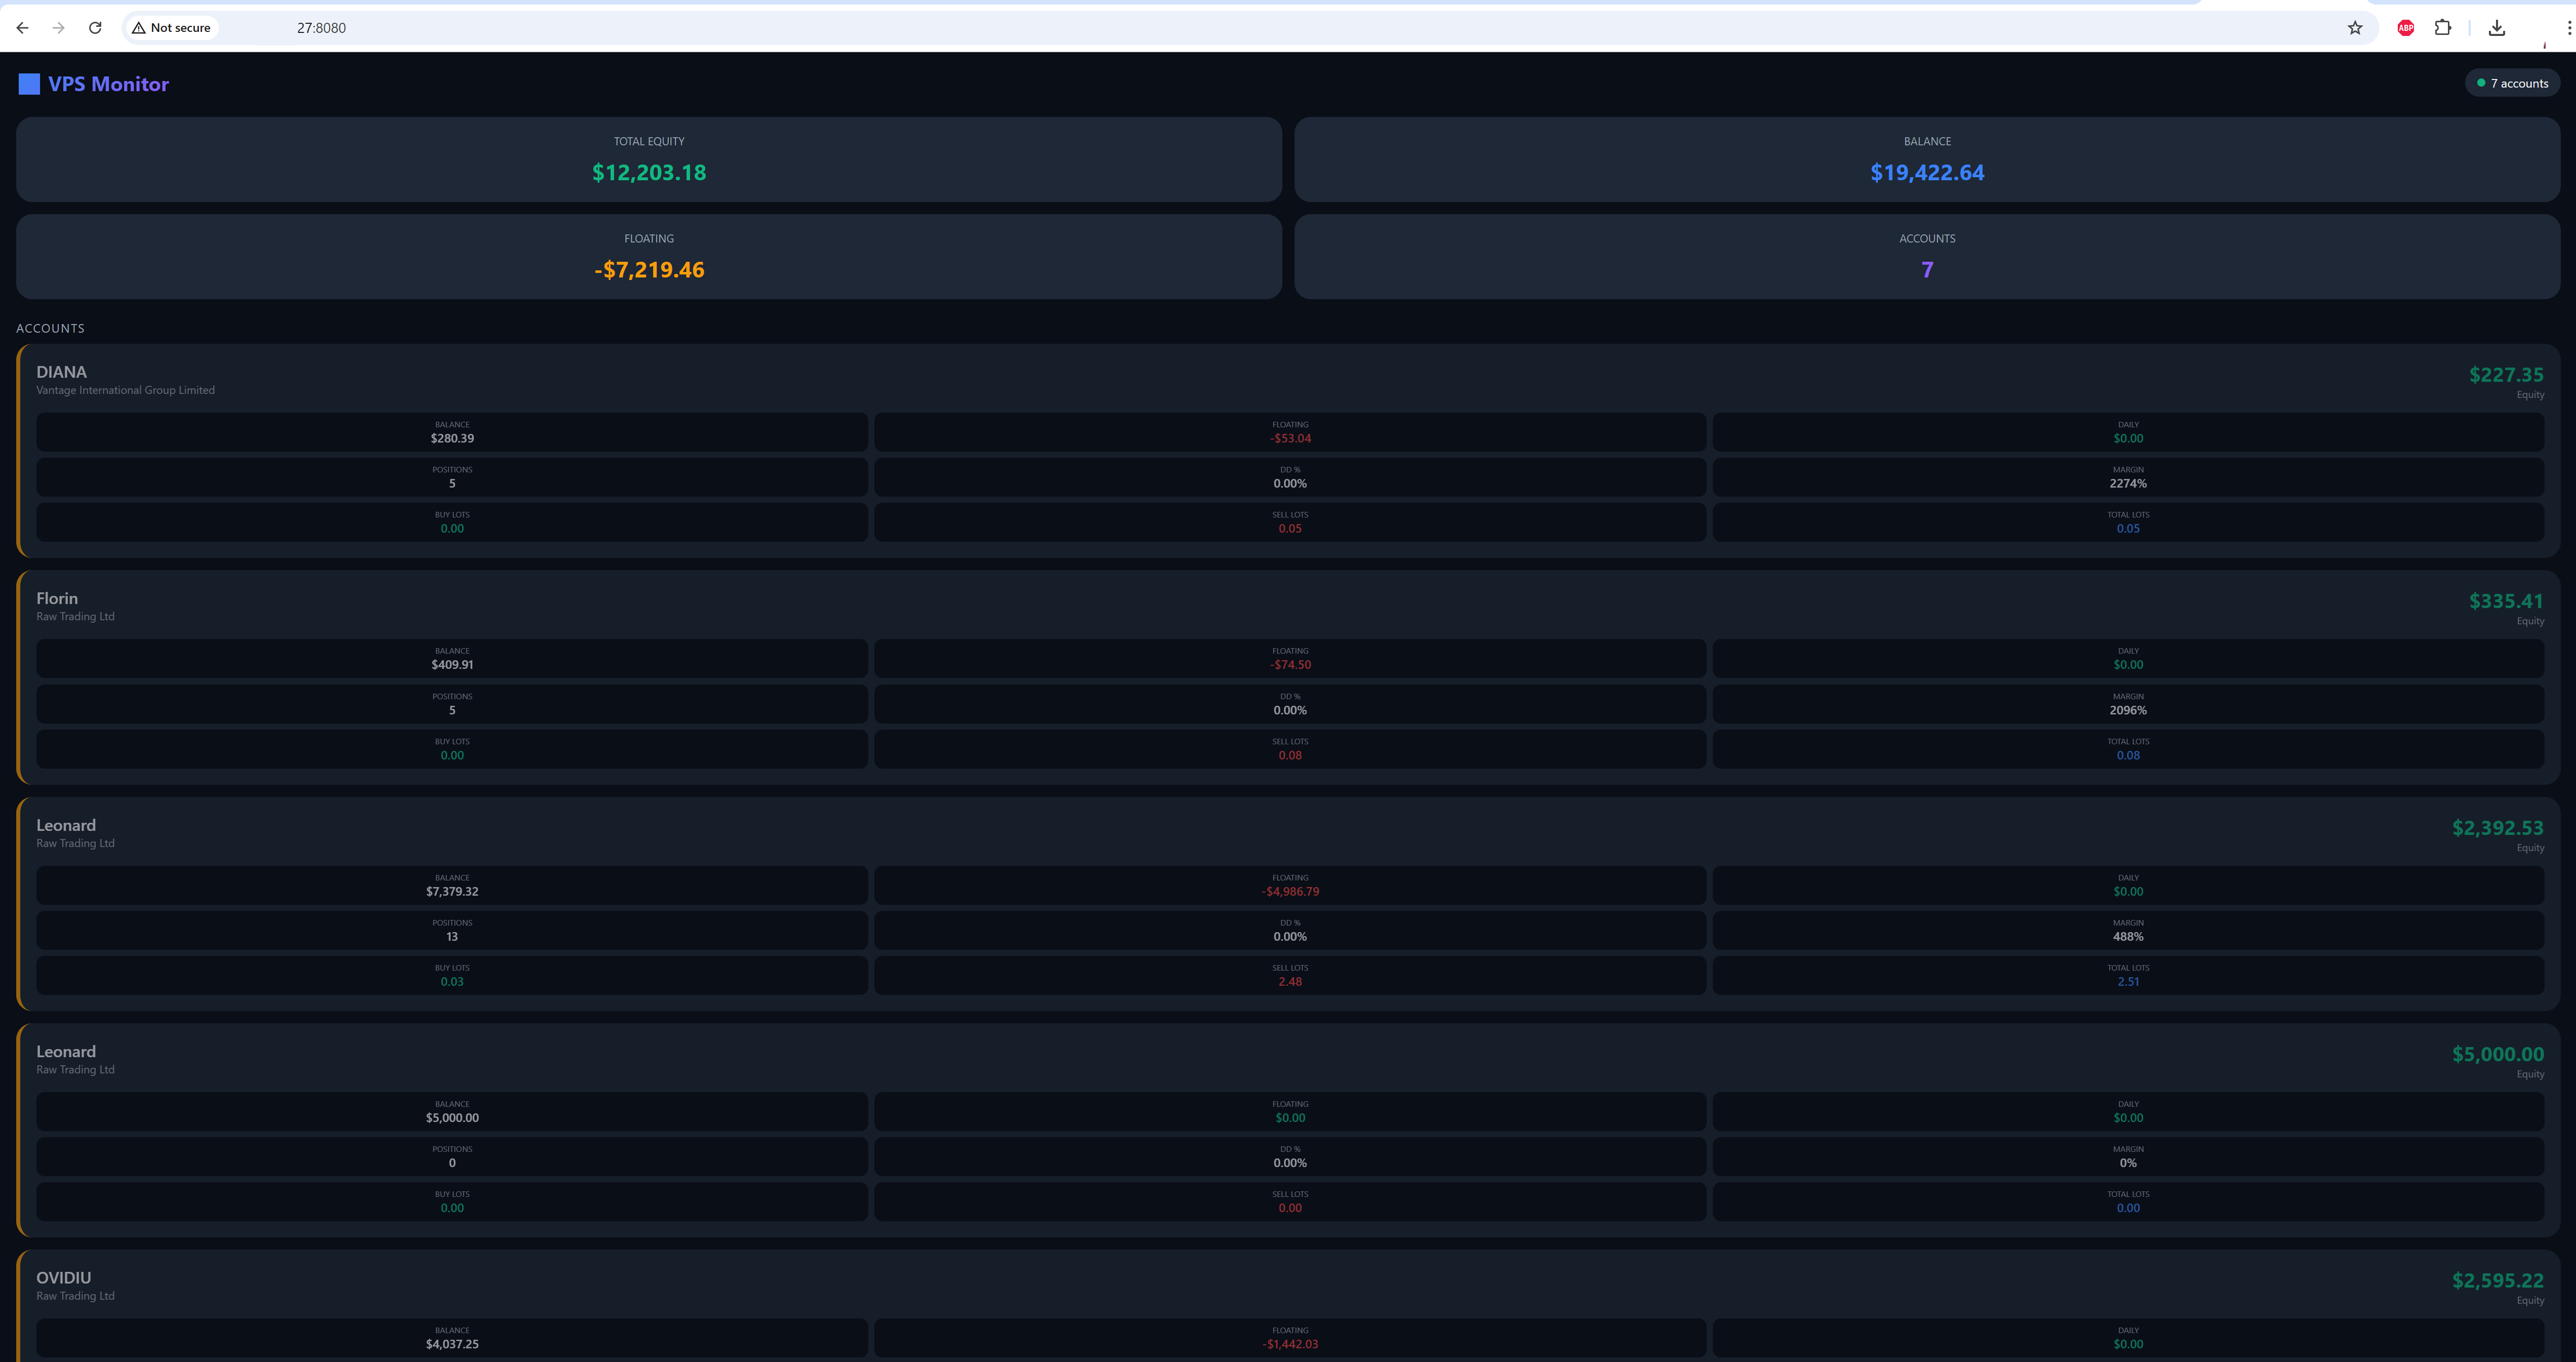2576x1362 pixels.
Task: Click the back navigation arrow
Action: point(22,27)
